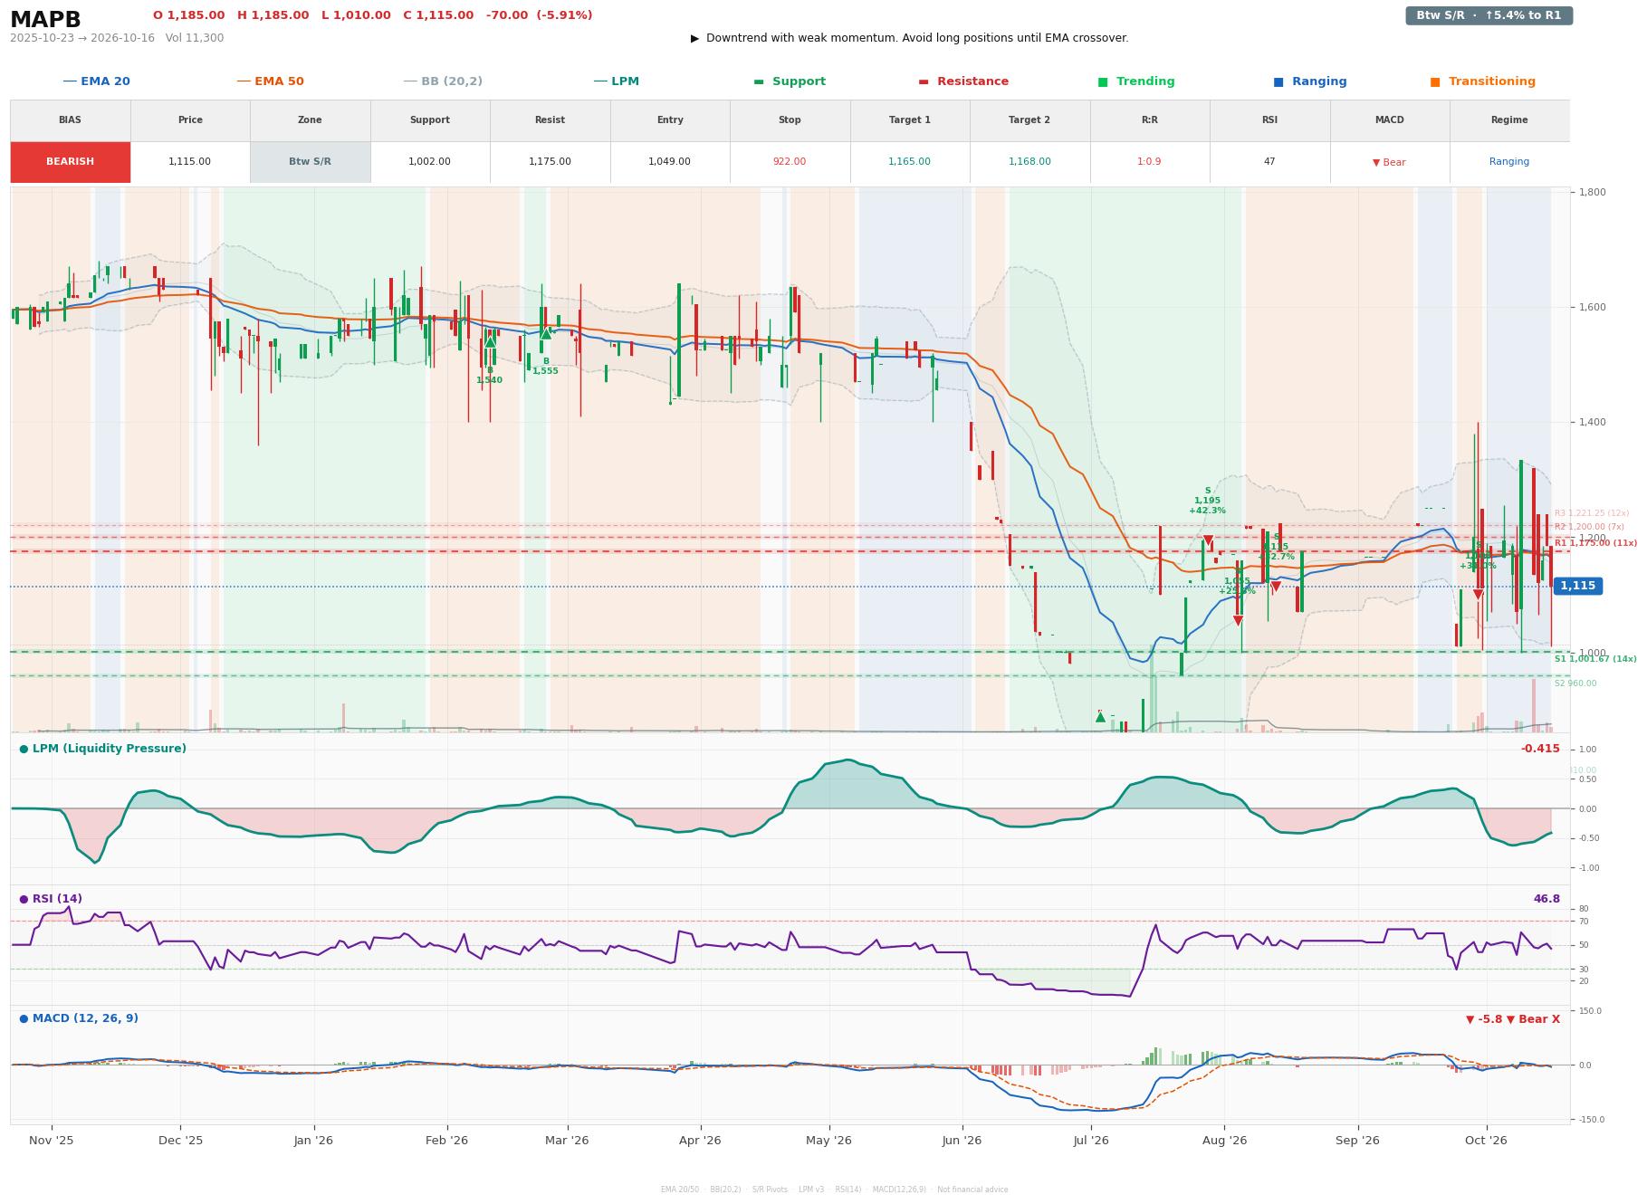The width and height of the screenshot is (1647, 1204).
Task: Click the blue 1,115 price tag on the axis
Action: (1577, 586)
